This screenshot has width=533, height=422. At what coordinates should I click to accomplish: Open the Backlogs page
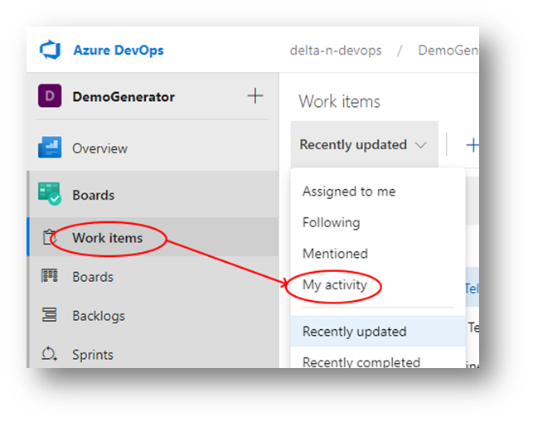coord(99,316)
